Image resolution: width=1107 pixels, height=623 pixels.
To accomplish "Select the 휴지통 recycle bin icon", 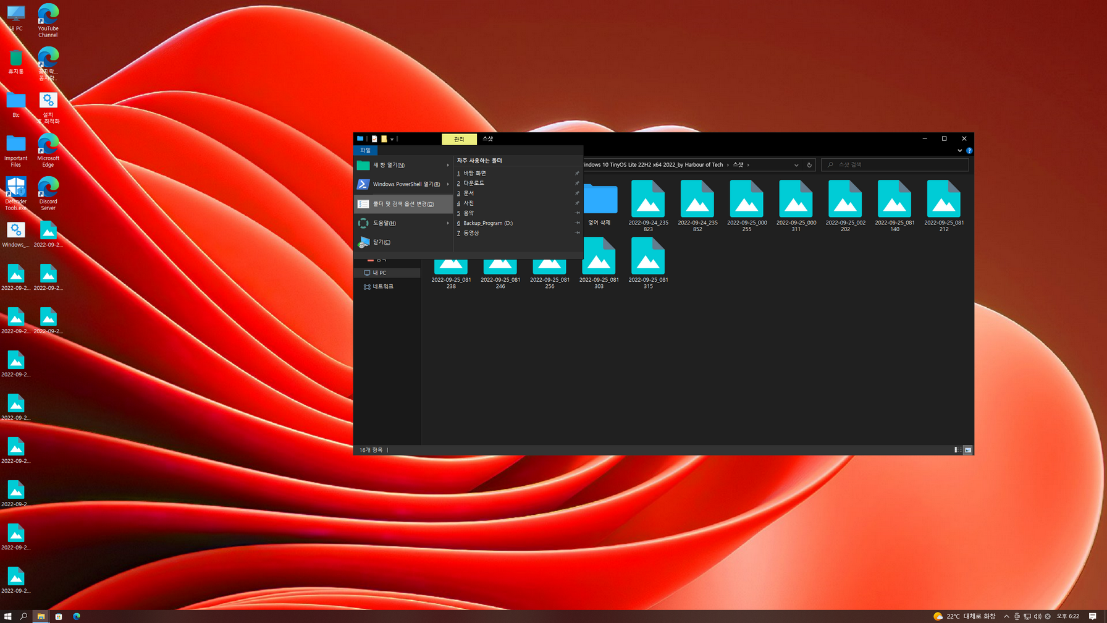I will [16, 62].
